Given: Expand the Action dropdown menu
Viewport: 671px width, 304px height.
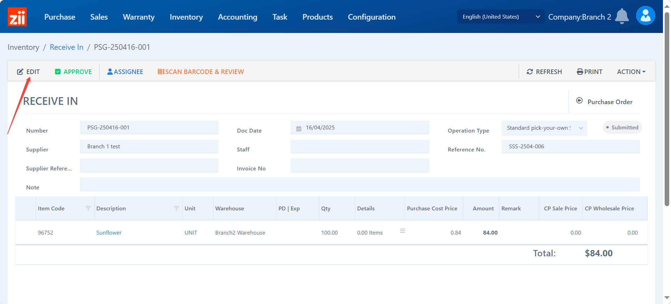Looking at the screenshot, I should tap(631, 72).
